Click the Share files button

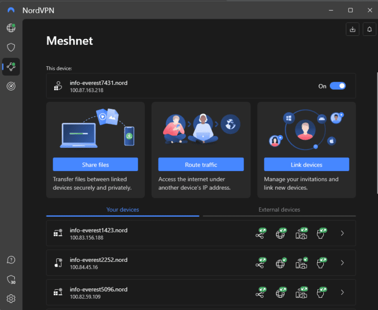click(x=95, y=165)
